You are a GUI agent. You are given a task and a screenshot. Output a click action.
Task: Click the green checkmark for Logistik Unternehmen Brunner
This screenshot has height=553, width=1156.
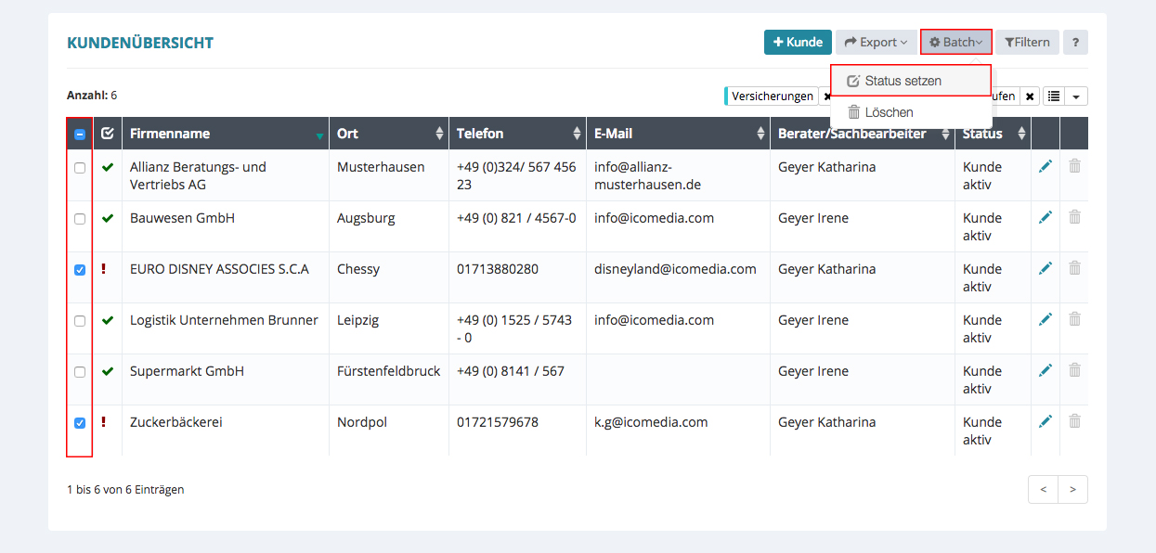[x=108, y=320]
